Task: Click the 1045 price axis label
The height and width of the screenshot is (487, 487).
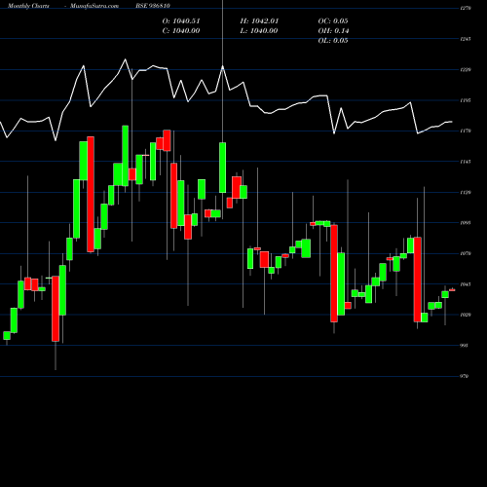Action: tap(466, 284)
